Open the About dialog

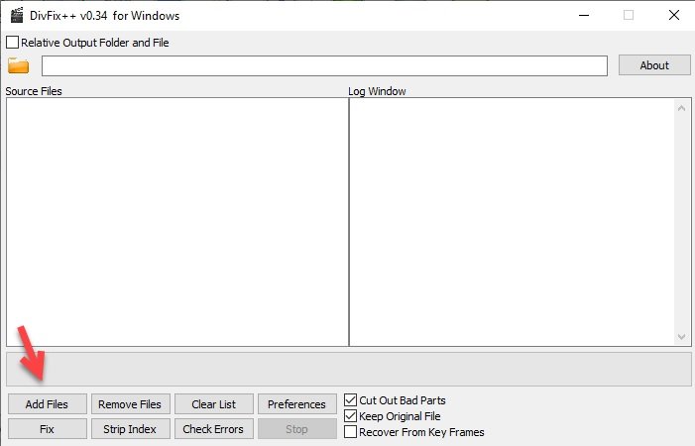(654, 65)
